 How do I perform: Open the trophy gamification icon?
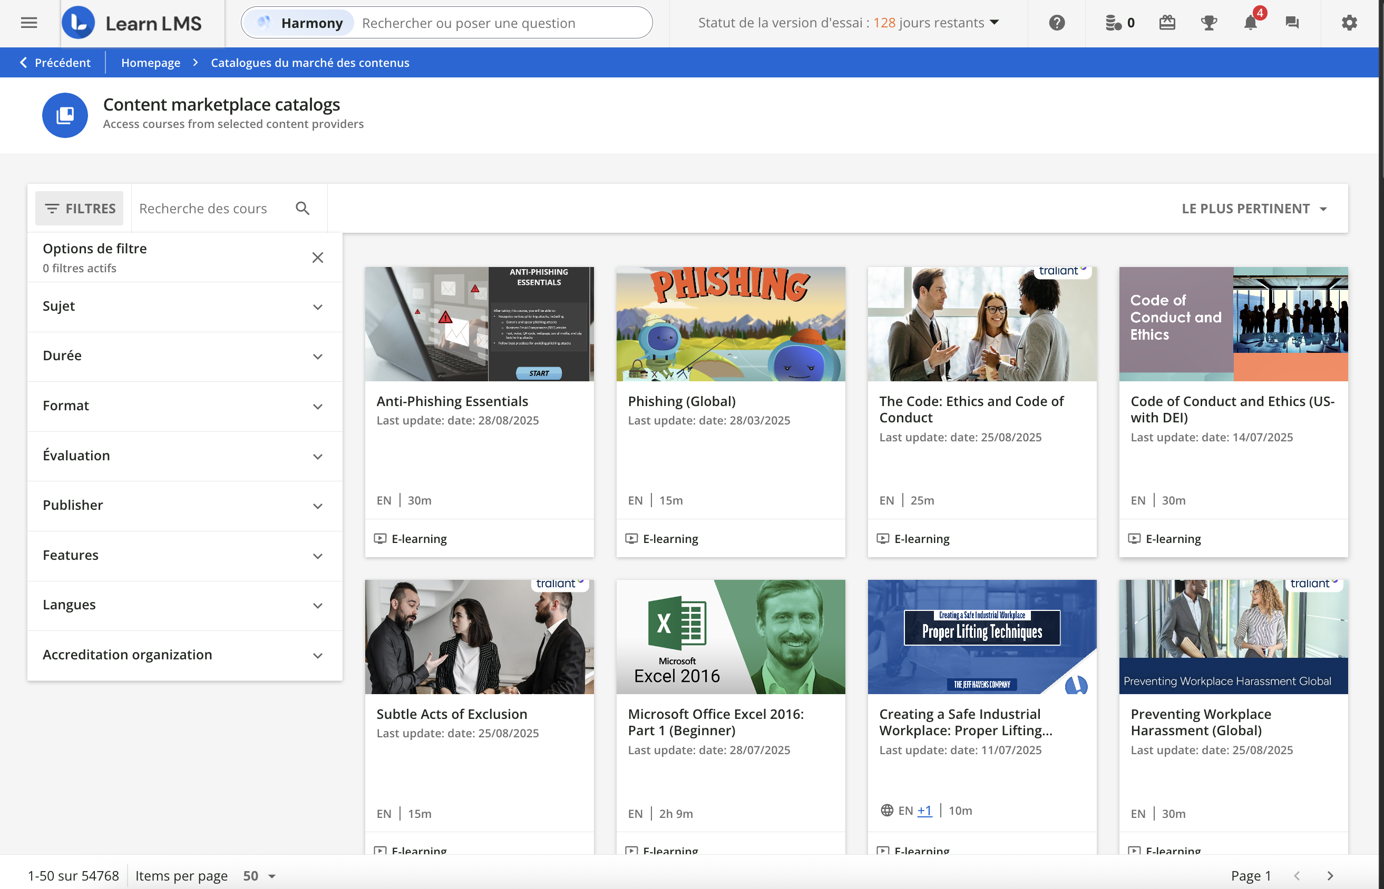click(x=1208, y=23)
